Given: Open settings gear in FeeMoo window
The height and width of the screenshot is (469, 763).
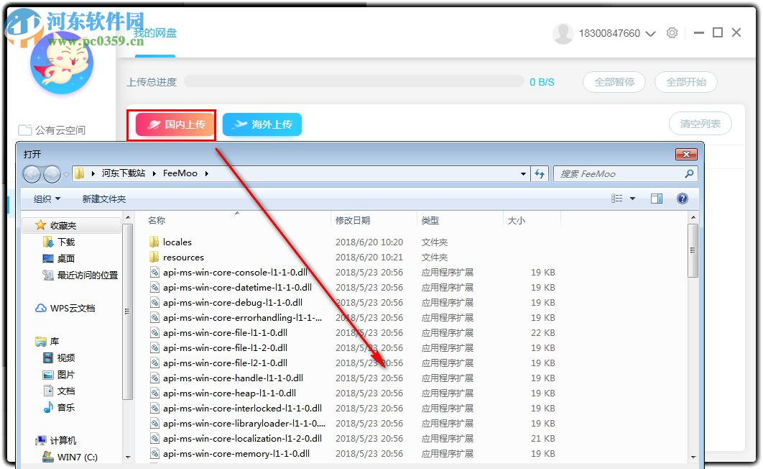Looking at the screenshot, I should pyautogui.click(x=672, y=32).
